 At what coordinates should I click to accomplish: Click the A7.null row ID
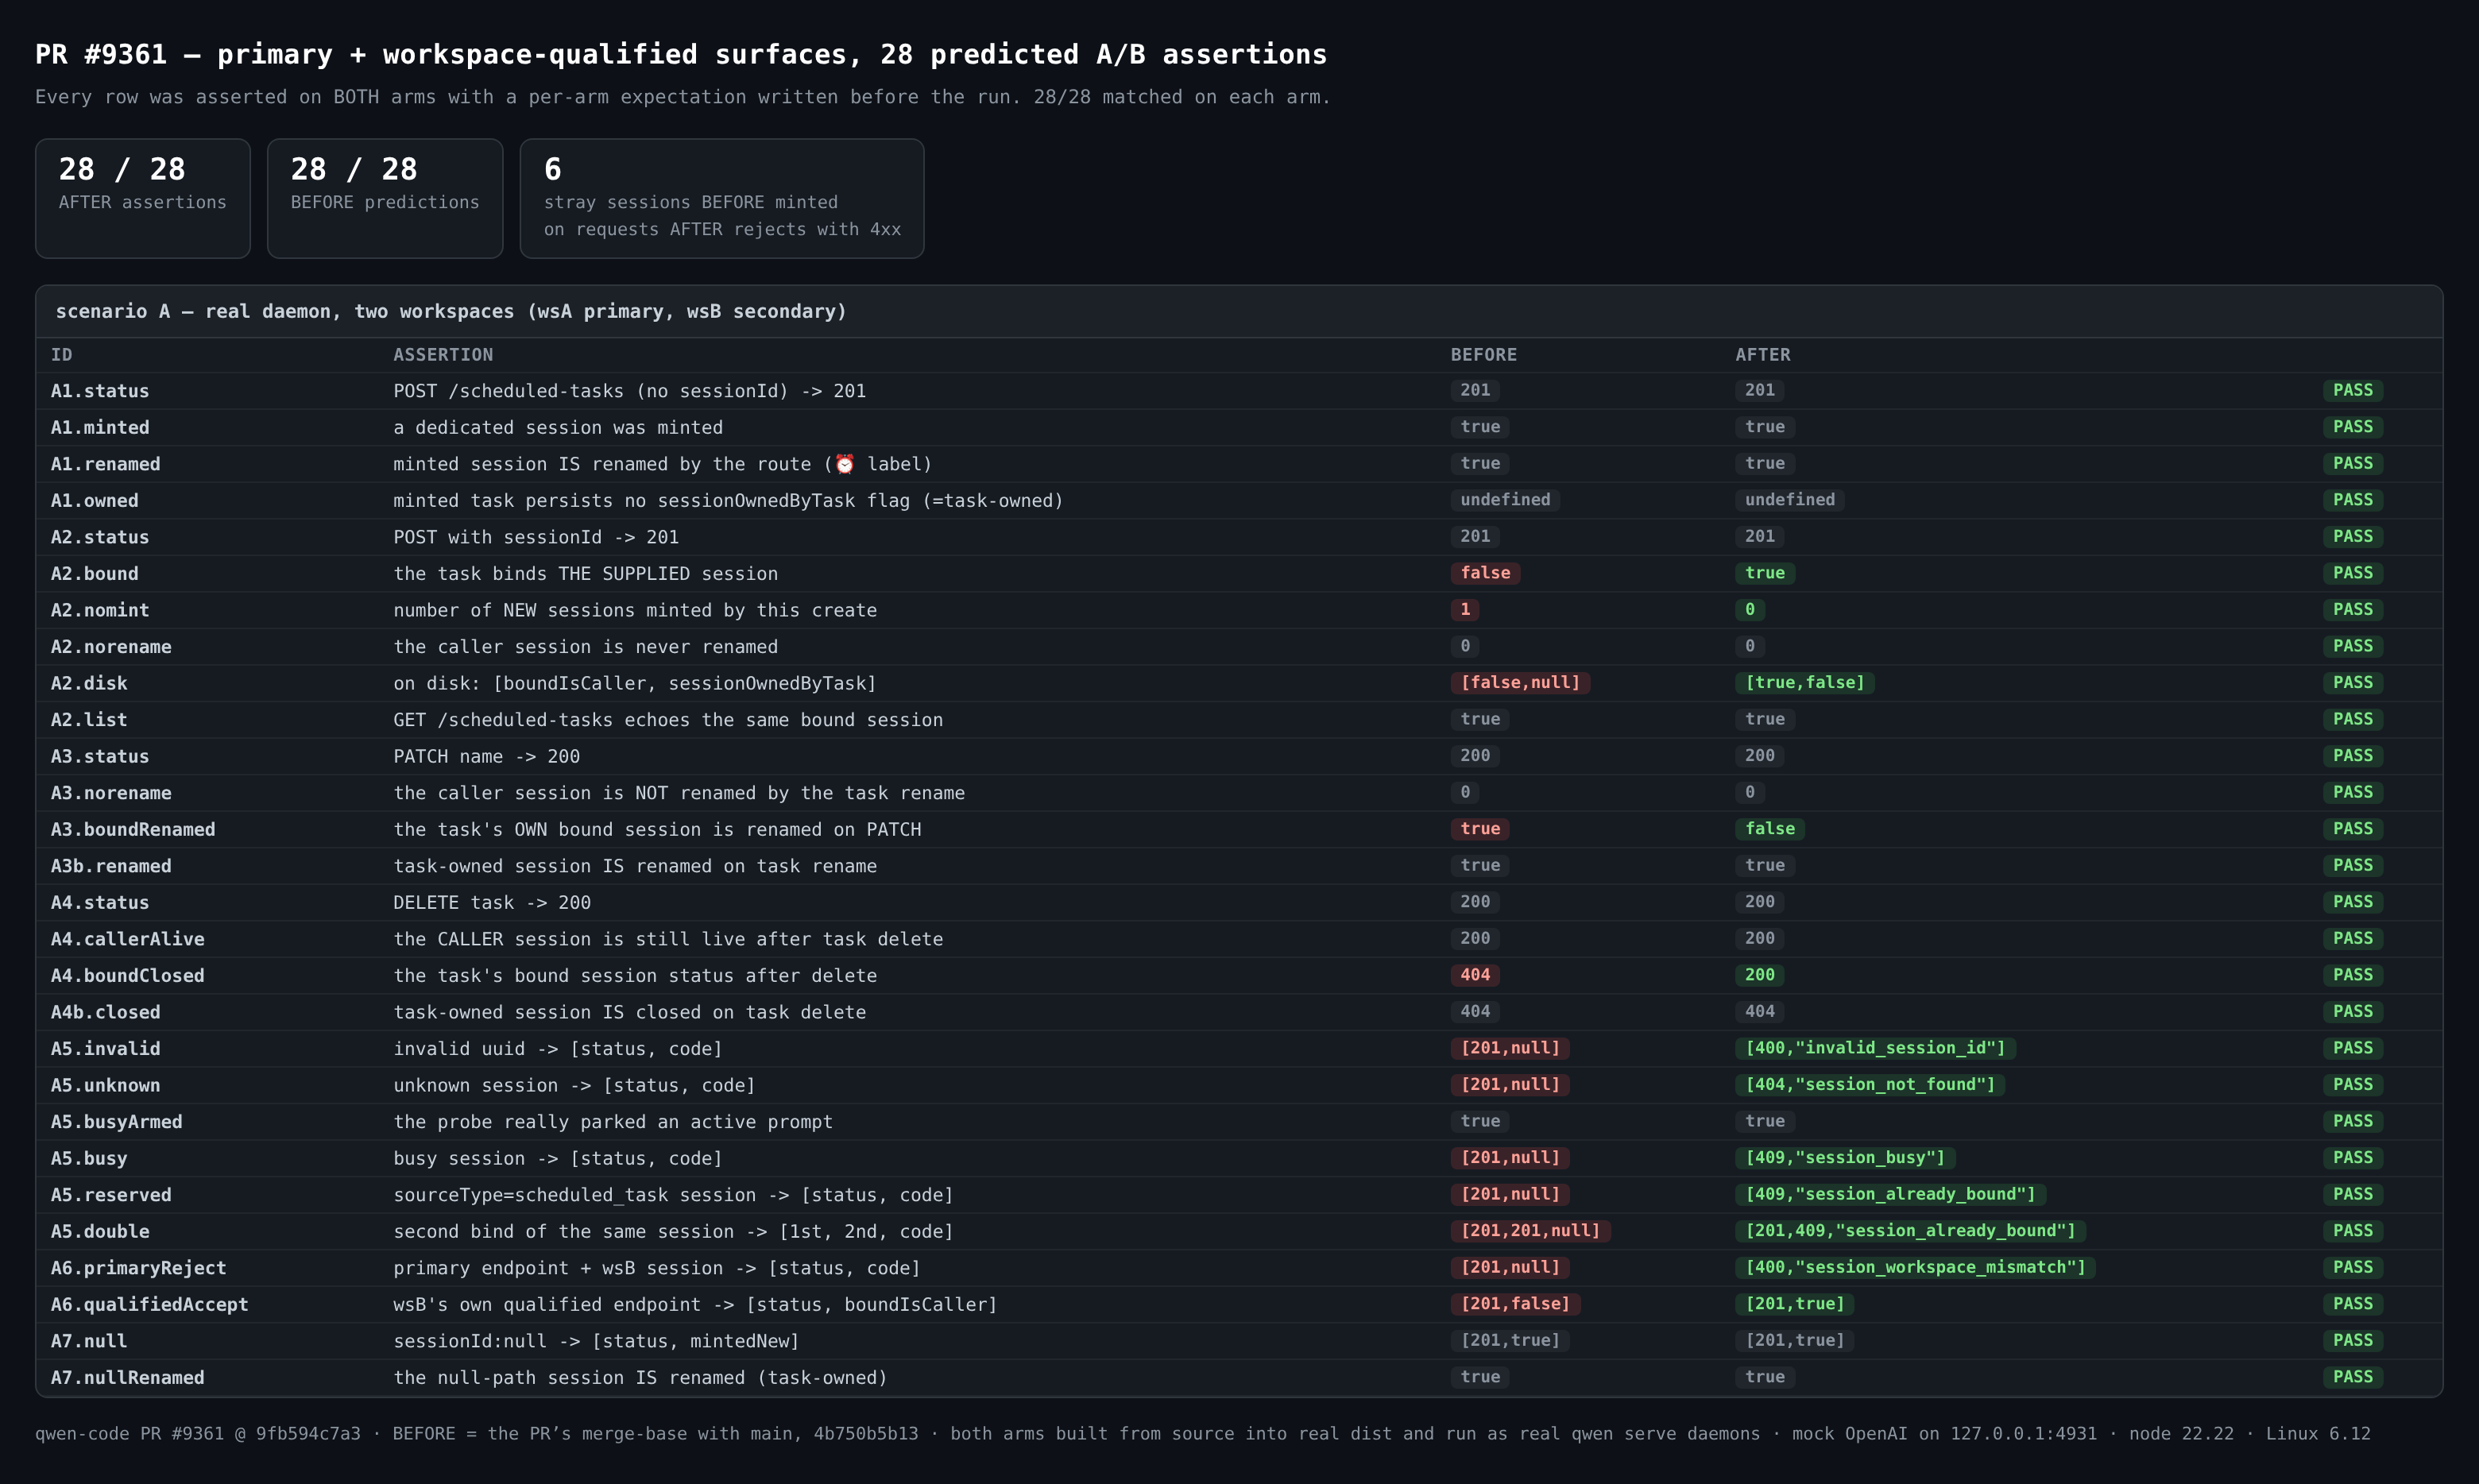(89, 1341)
